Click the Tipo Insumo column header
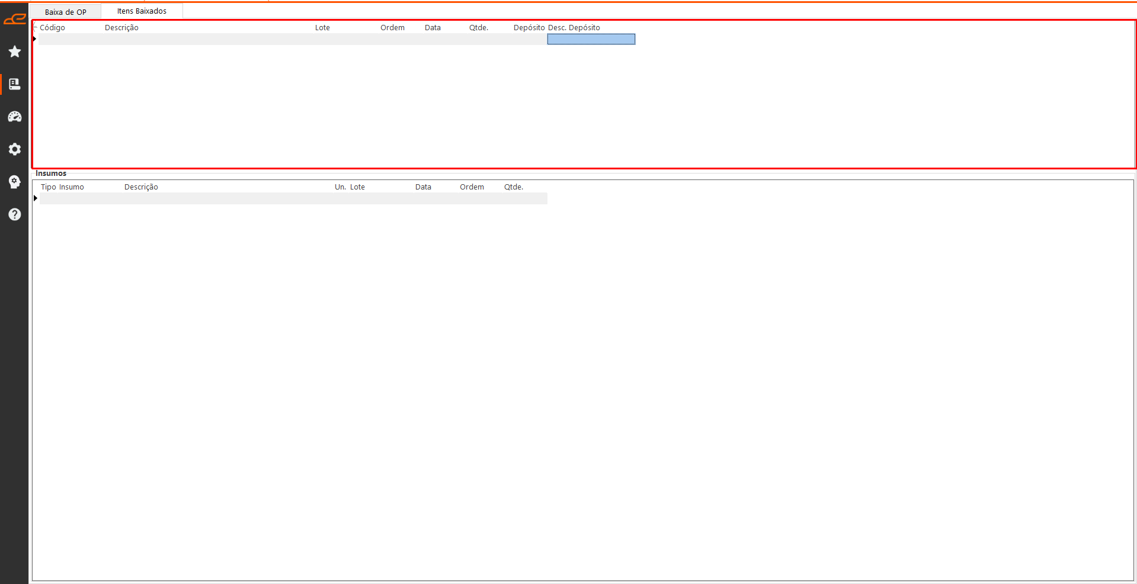 coord(62,187)
